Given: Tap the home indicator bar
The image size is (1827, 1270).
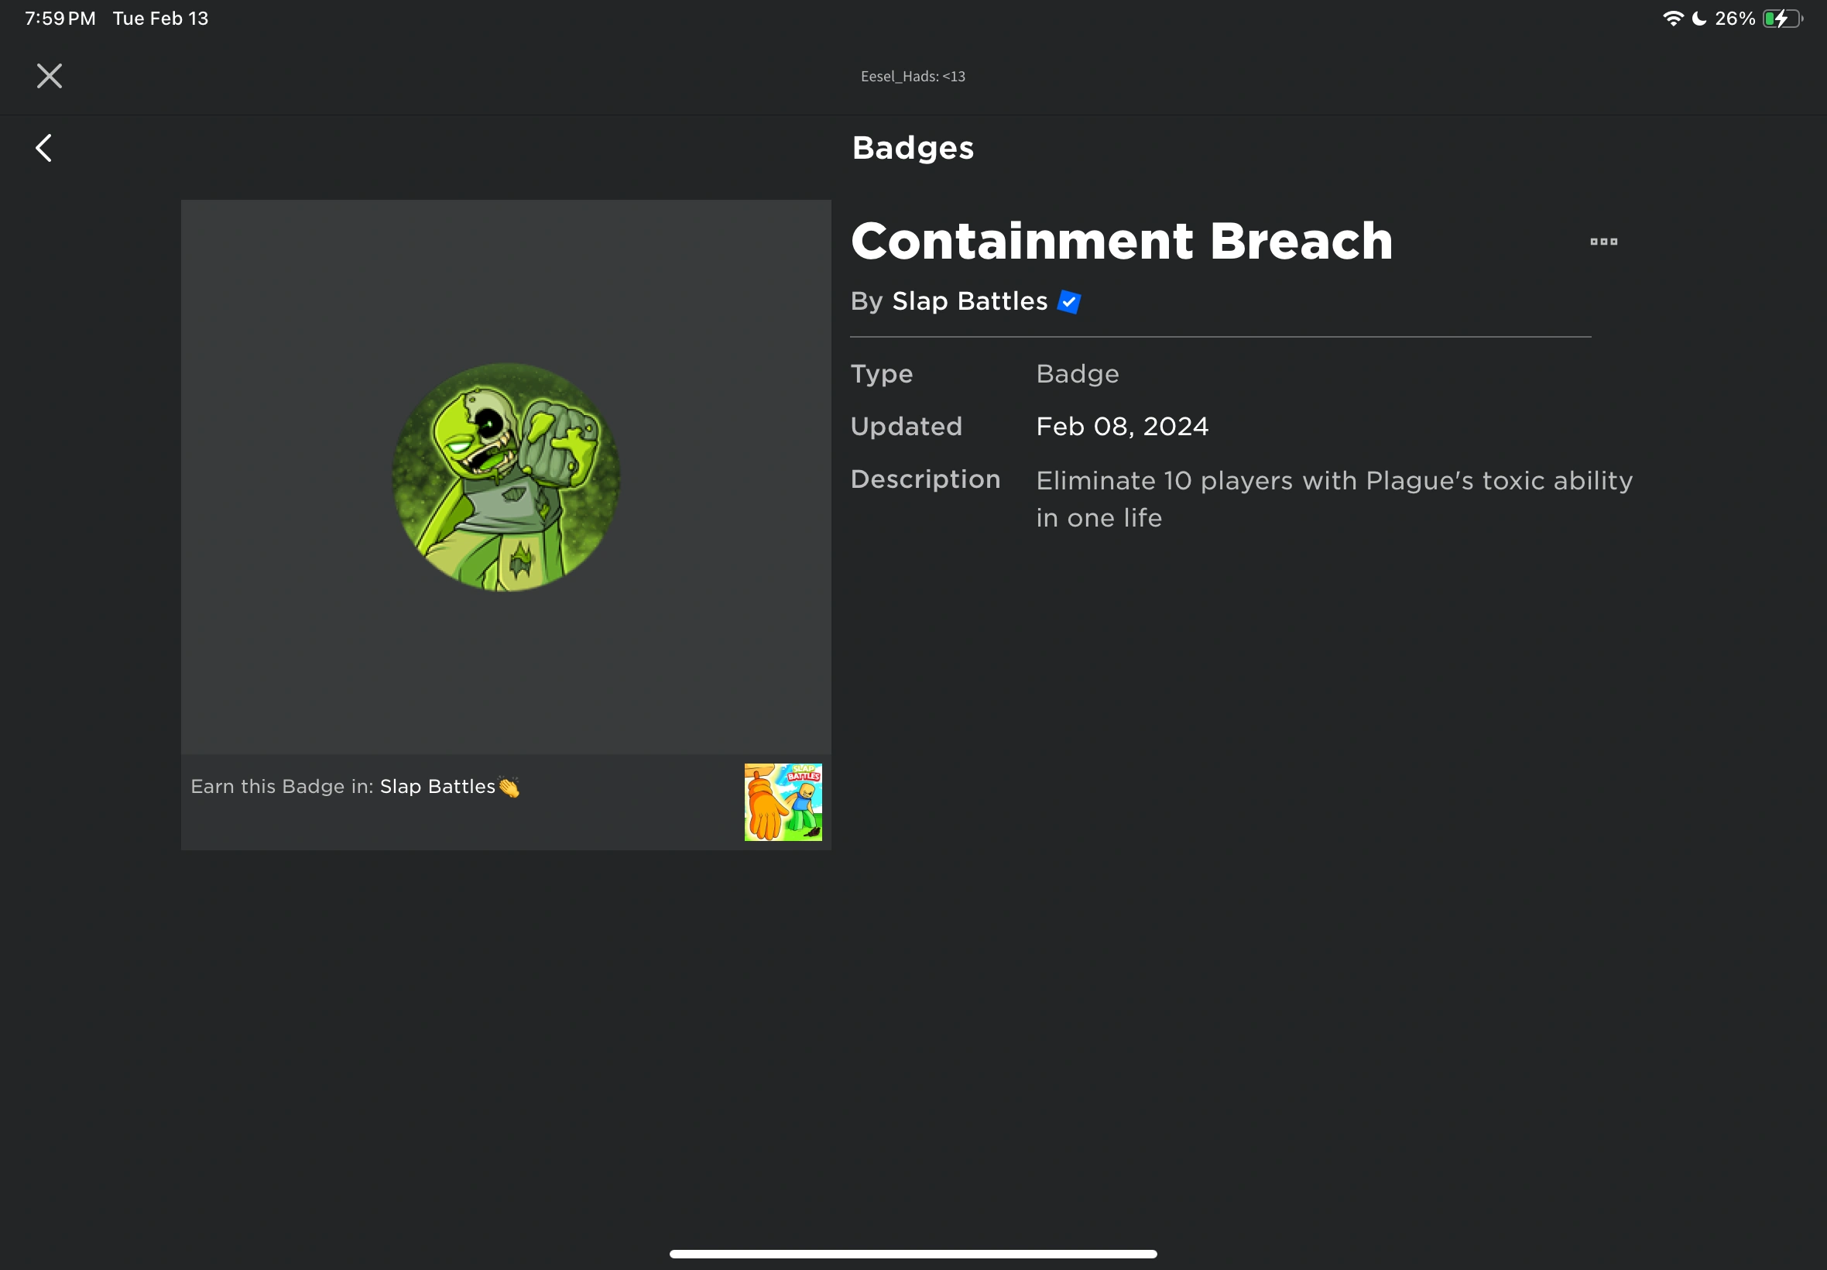Looking at the screenshot, I should click(x=913, y=1254).
